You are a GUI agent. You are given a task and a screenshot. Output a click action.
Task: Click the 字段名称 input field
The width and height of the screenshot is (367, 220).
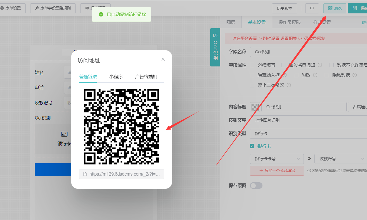click(308, 52)
